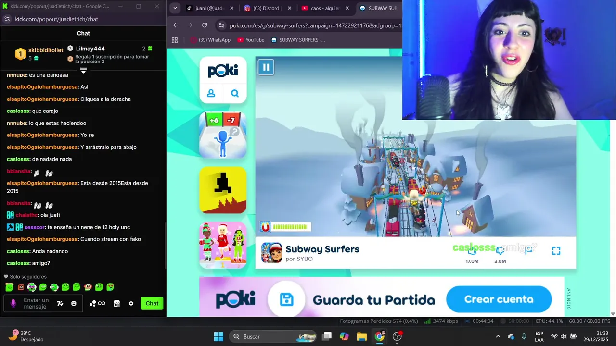Image resolution: width=616 pixels, height=346 pixels.
Task: Open weather widget showing 28°C
Action: (x=26, y=336)
